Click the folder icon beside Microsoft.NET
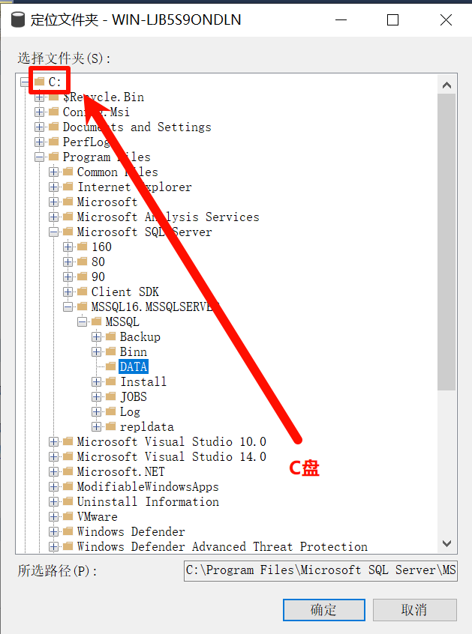 pos(68,471)
